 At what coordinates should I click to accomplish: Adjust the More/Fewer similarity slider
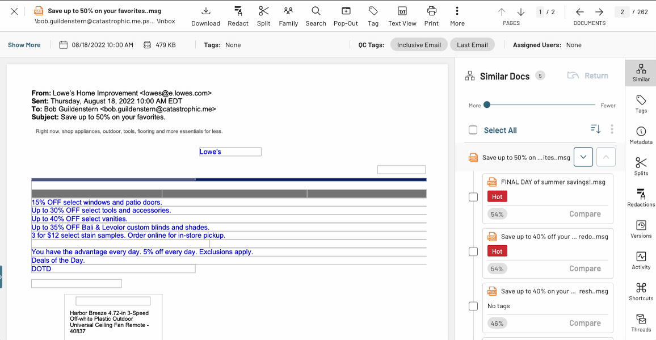coord(487,104)
